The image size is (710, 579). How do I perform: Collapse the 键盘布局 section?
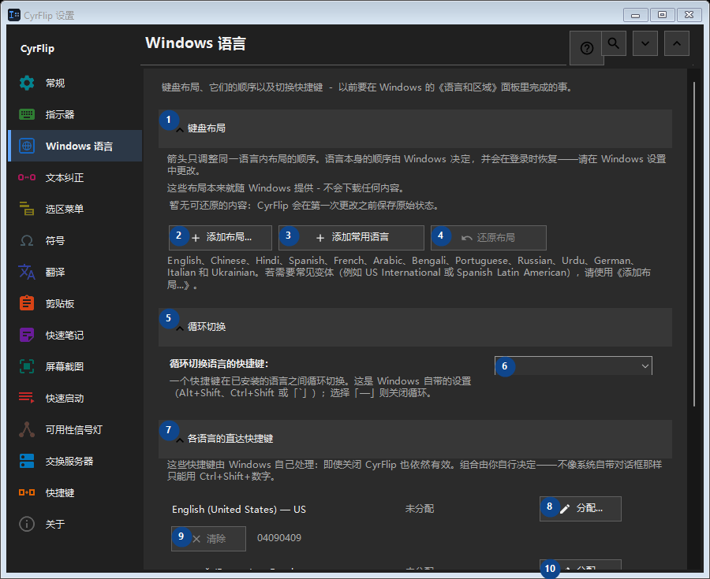(x=415, y=128)
